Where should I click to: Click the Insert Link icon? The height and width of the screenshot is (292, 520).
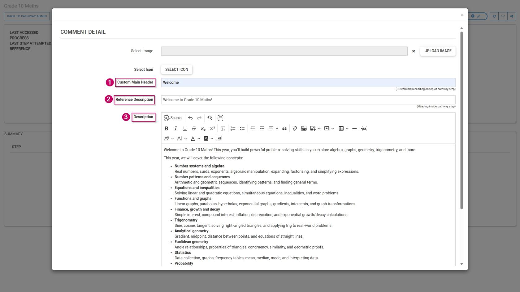click(295, 129)
